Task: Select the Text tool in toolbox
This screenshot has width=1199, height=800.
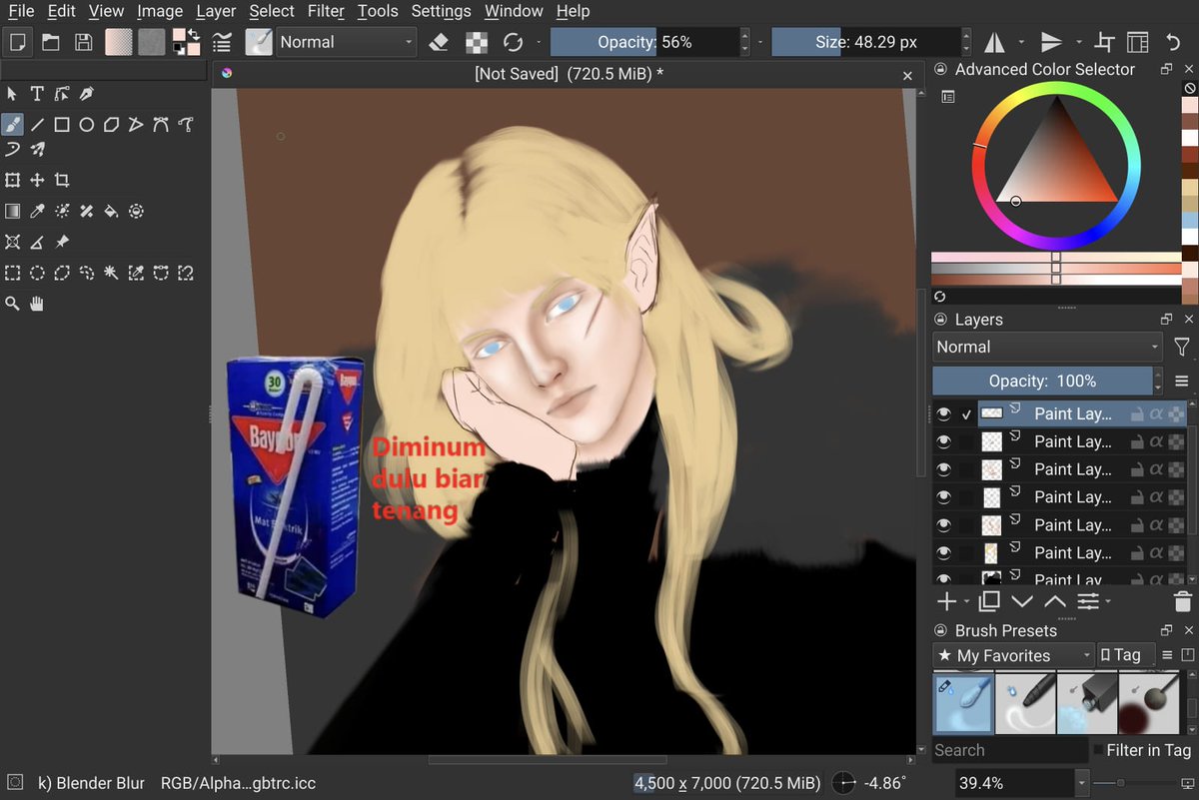Action: tap(37, 94)
